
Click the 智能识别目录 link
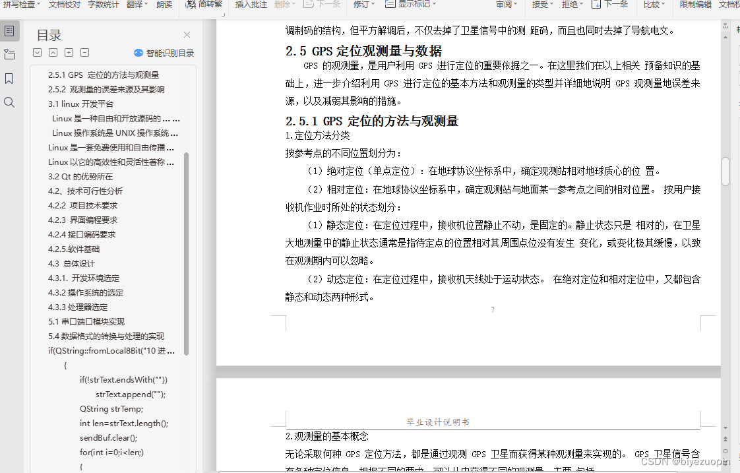[x=170, y=53]
